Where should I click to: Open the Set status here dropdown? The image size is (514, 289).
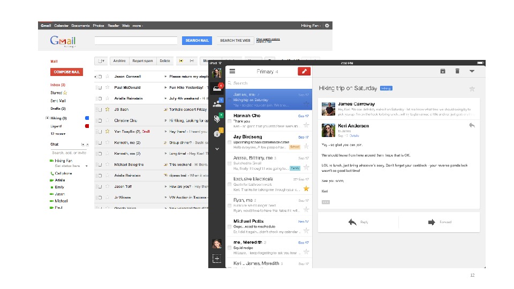click(x=87, y=166)
